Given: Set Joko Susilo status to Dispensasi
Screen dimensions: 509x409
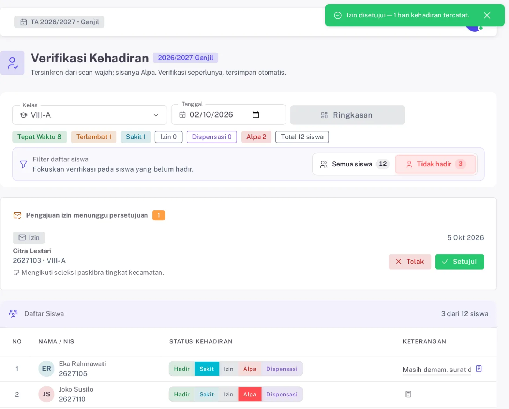Looking at the screenshot, I should tap(282, 394).
